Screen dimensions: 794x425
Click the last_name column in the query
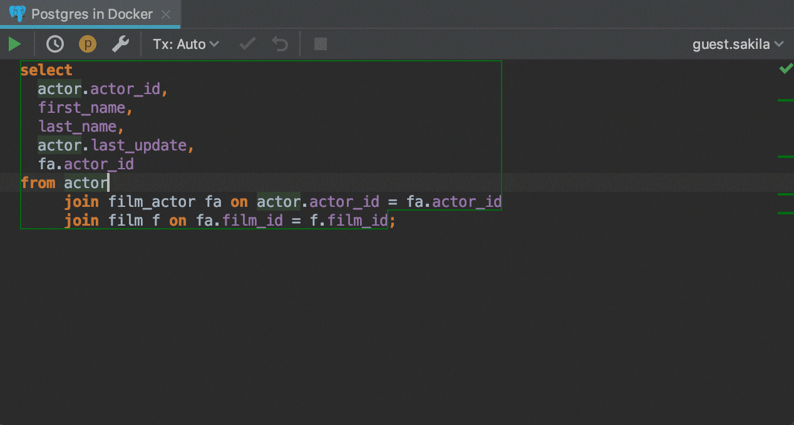pyautogui.click(x=77, y=127)
